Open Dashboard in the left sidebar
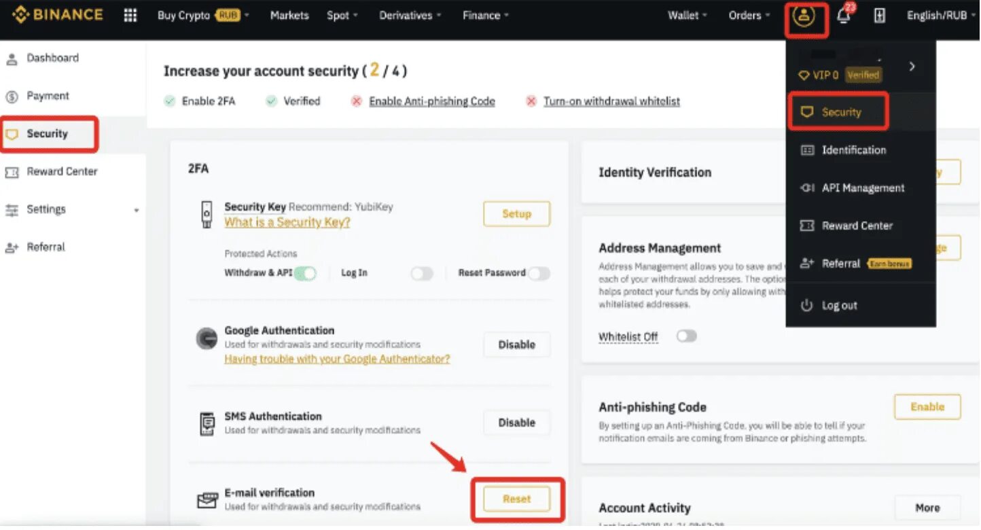981x530 pixels. (52, 58)
